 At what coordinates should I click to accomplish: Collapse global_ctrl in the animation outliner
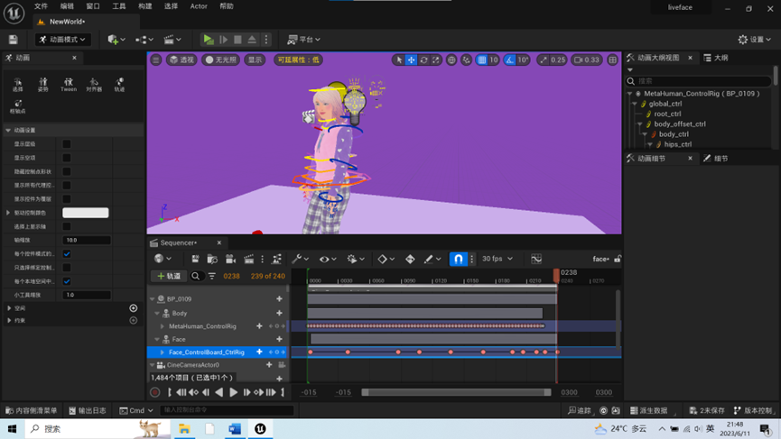point(635,104)
